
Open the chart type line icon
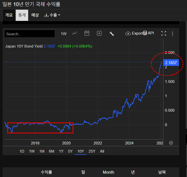(75, 33)
